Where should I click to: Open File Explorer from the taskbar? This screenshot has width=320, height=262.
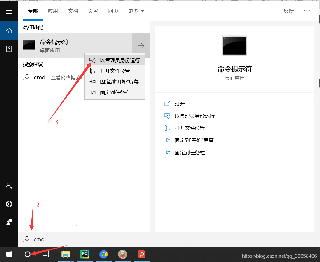pyautogui.click(x=66, y=254)
